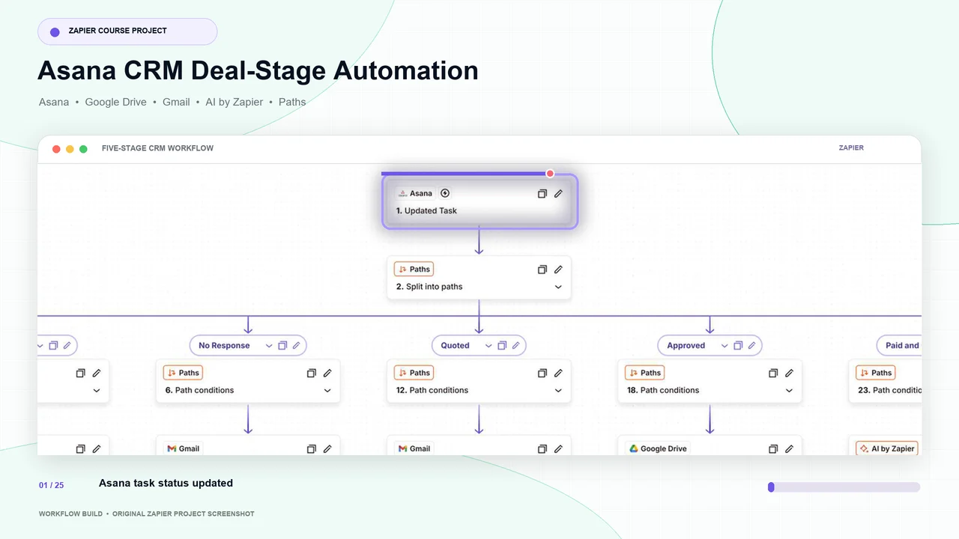
Task: Click the Paths badge in step 6
Action: coord(183,373)
